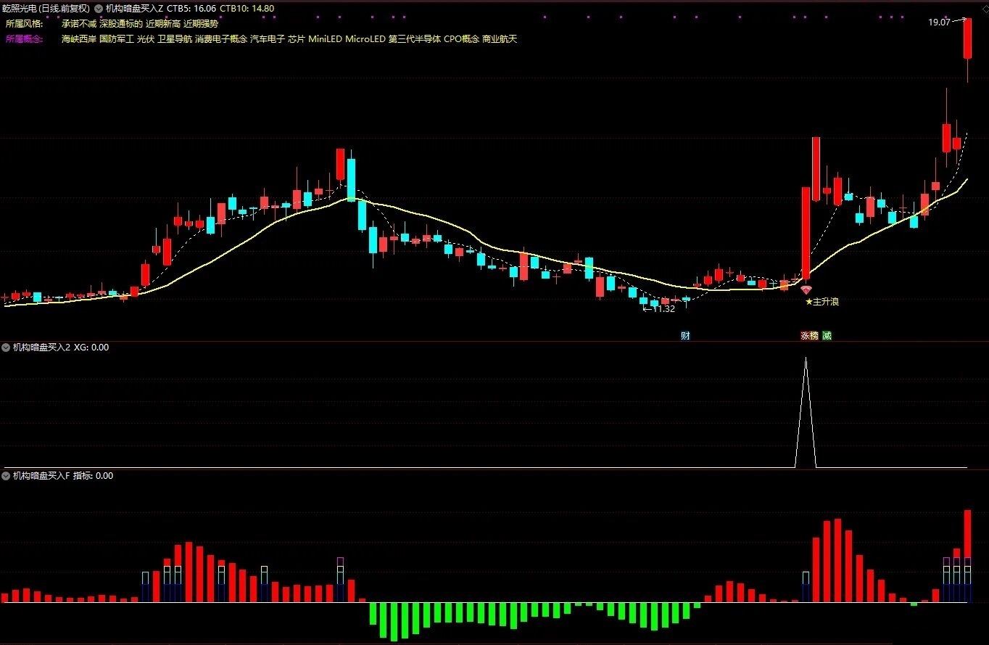Open the CPO概念 concept tag
Viewport: 989px width, 645px height.
[x=462, y=39]
